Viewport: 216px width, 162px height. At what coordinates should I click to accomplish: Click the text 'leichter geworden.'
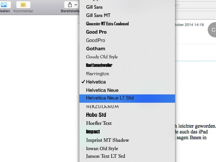[197, 126]
